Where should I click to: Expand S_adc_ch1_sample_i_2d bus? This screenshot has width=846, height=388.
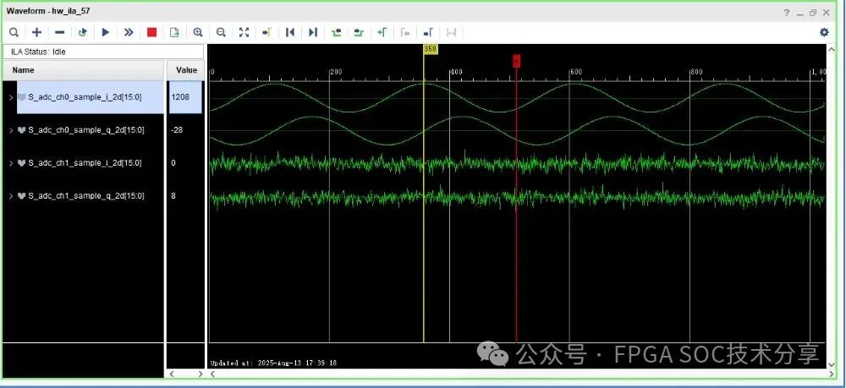[11, 163]
